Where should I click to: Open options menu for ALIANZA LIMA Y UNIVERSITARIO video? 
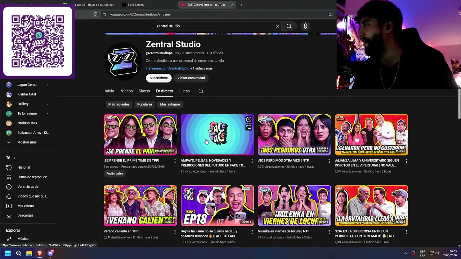coord(406,161)
